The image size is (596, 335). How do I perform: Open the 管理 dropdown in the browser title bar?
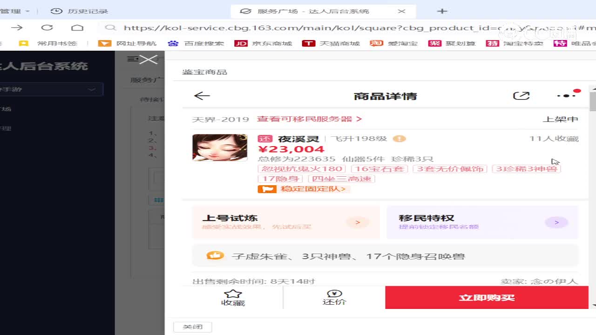pyautogui.click(x=15, y=11)
